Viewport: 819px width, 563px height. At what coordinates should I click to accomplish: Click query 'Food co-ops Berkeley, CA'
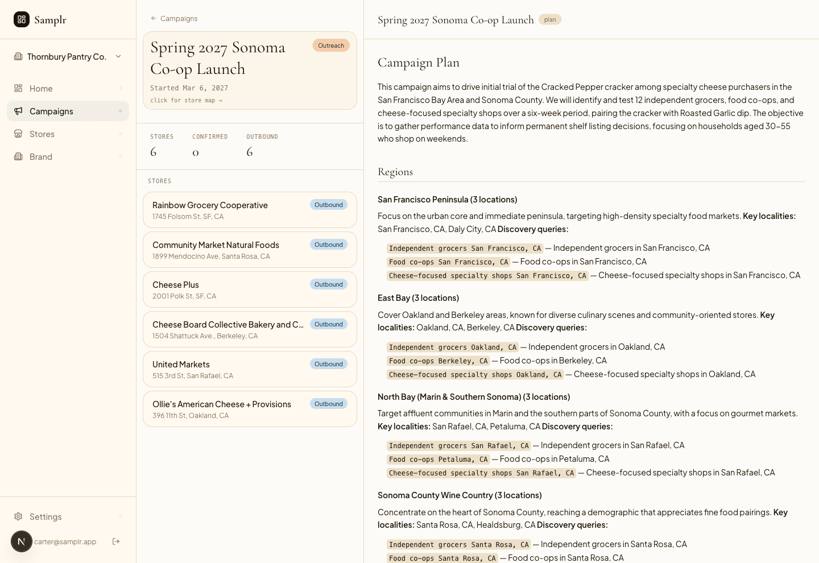439,361
